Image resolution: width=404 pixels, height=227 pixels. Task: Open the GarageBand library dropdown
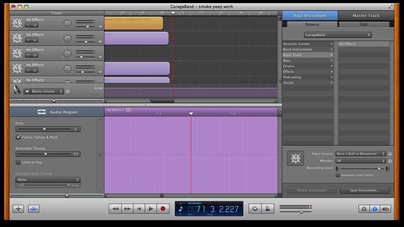[x=338, y=35]
